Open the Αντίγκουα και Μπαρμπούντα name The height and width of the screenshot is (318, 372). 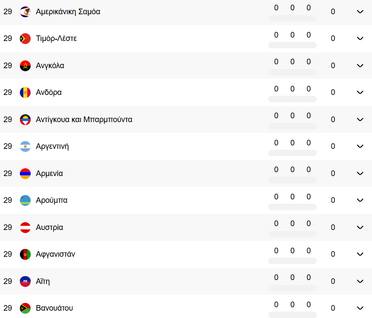tap(84, 120)
